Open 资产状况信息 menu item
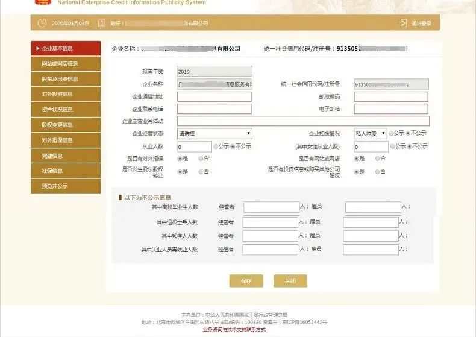The width and height of the screenshot is (476, 337). (66, 110)
